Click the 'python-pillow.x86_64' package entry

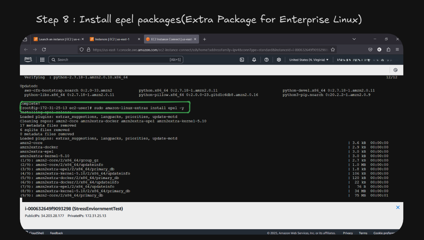pos(198,95)
